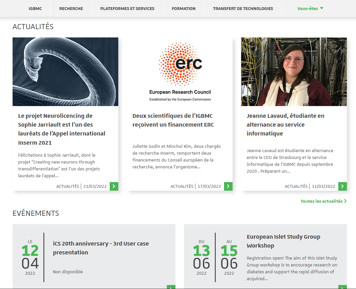The height and width of the screenshot is (289, 356).
Task: Click the Registration open workshop description
Action: coord(292,268)
